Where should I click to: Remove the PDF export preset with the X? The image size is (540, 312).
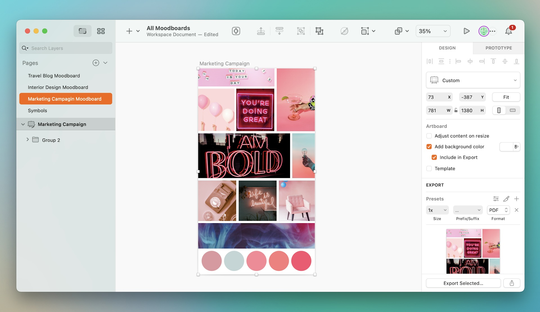(517, 210)
